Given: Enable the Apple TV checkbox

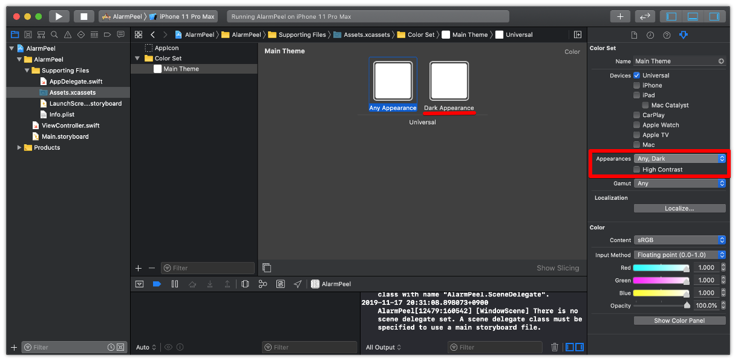Looking at the screenshot, I should (636, 135).
